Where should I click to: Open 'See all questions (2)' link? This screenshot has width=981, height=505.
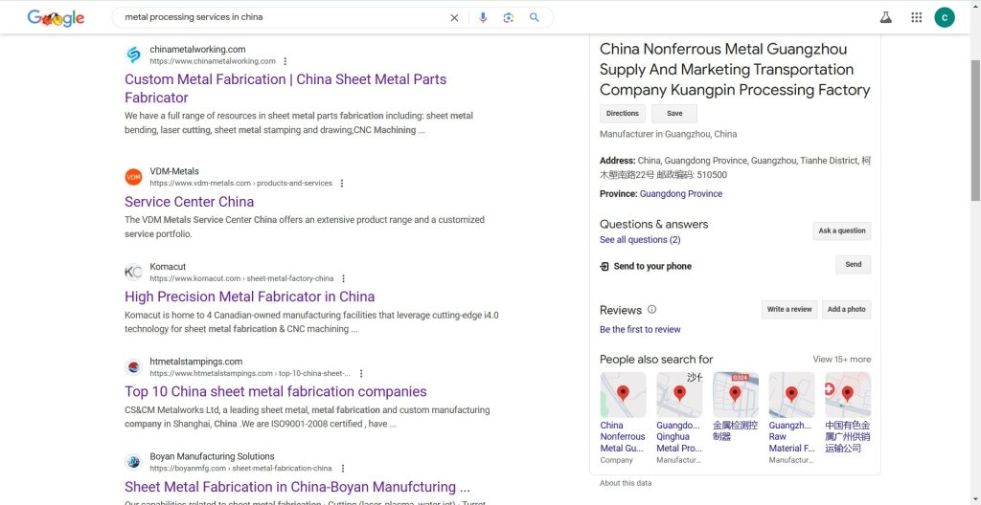click(x=640, y=240)
